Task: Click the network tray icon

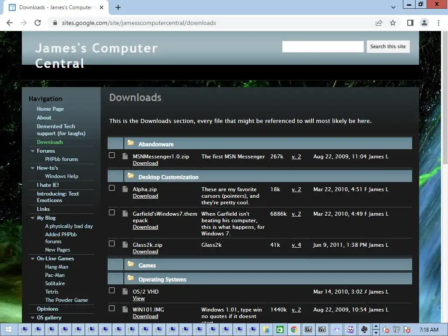Action: click(396, 330)
